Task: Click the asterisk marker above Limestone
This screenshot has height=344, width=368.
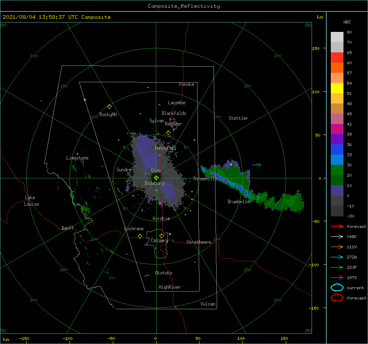Action: (x=77, y=154)
